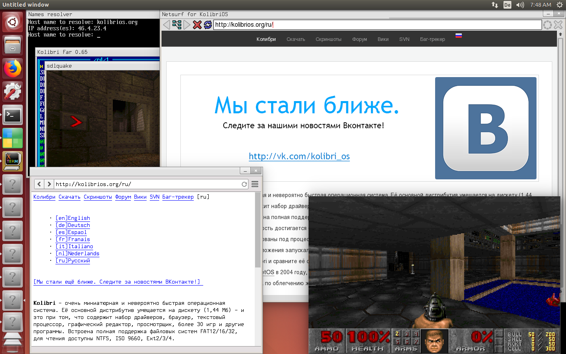Open XTerm from the launcher

(x=13, y=161)
